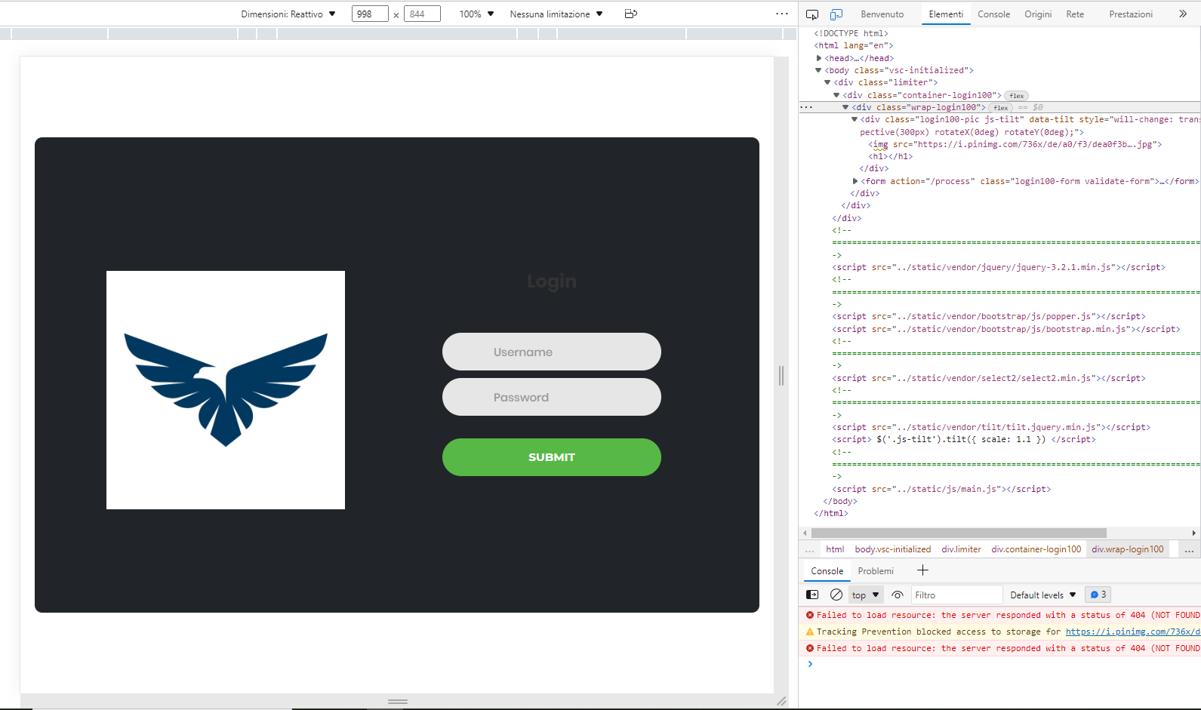Expand the form login100-form node
1201x710 pixels.
[x=855, y=181]
